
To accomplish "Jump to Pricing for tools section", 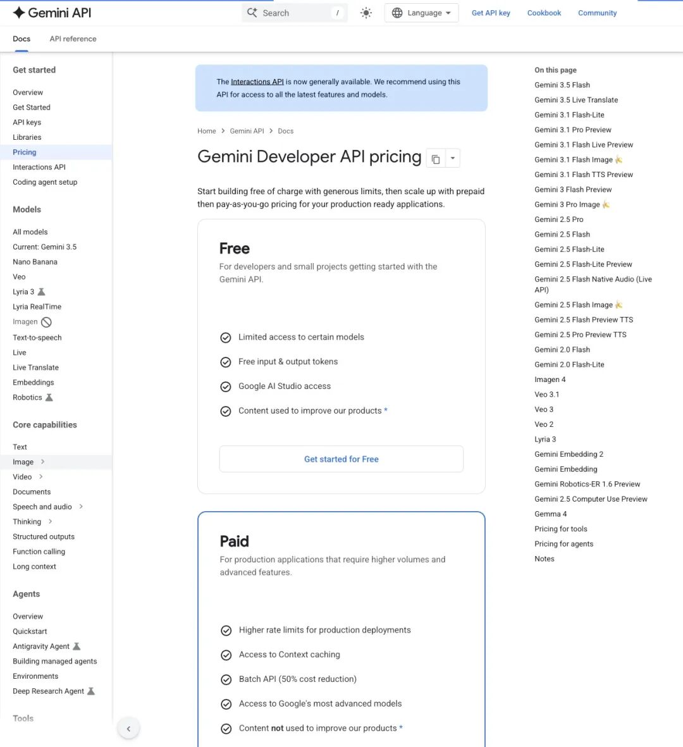I will tap(560, 529).
